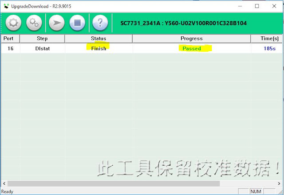The width and height of the screenshot is (284, 195).
Task: Open help question mark icon
Action: click(x=100, y=23)
